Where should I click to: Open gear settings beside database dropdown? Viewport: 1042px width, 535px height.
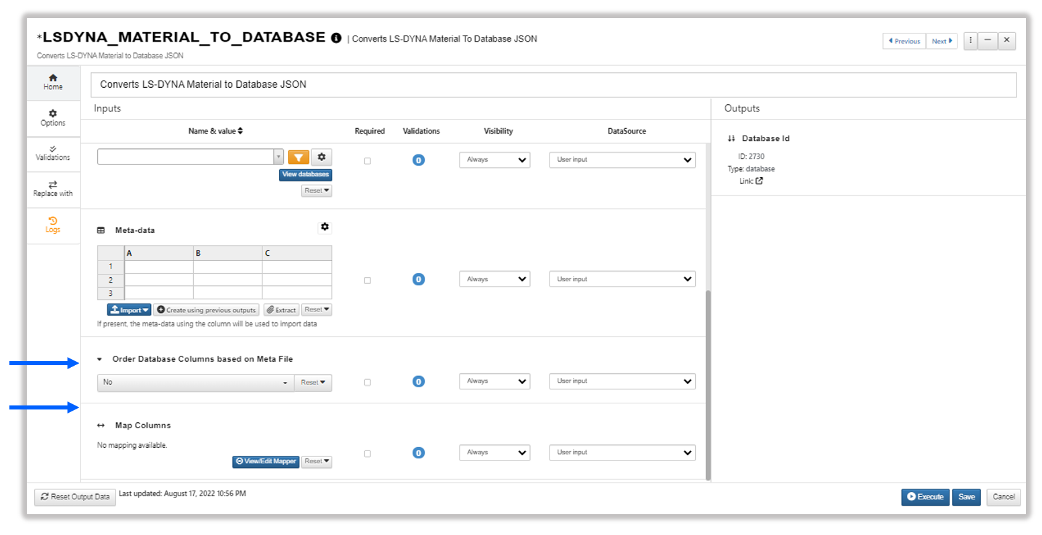click(321, 157)
